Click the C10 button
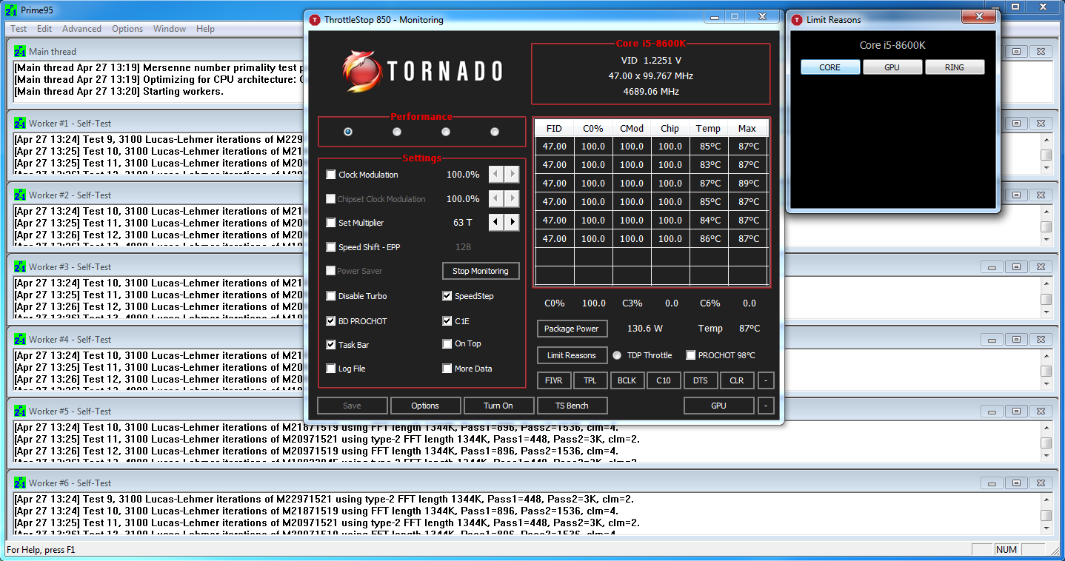Viewport: 1065px width, 561px height. pyautogui.click(x=664, y=380)
